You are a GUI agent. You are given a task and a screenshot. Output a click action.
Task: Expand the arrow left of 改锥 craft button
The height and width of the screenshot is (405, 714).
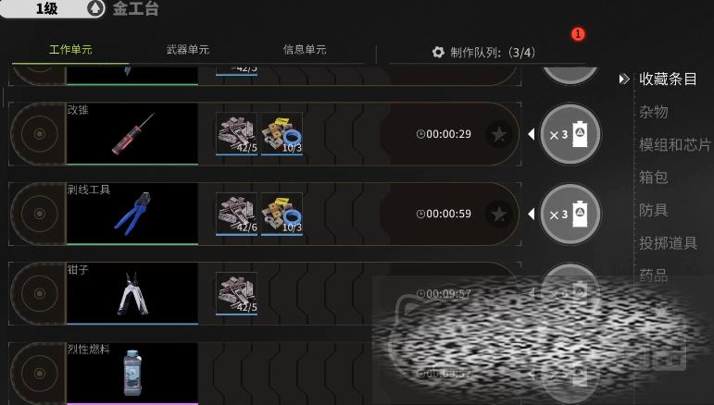(531, 134)
